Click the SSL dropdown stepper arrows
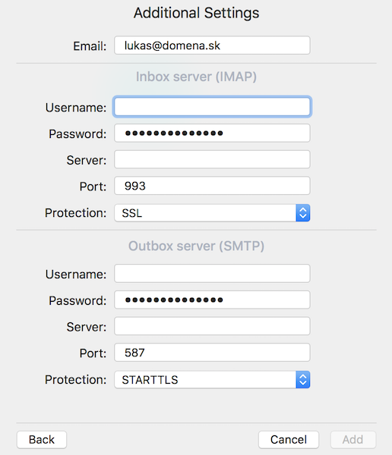Image resolution: width=392 pixels, height=455 pixels. pyautogui.click(x=303, y=213)
